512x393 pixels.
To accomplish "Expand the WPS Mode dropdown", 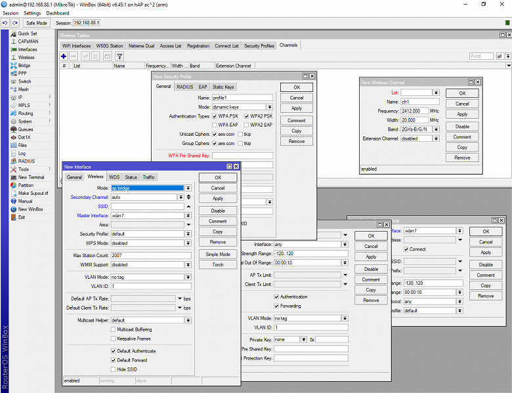I will pos(188,243).
